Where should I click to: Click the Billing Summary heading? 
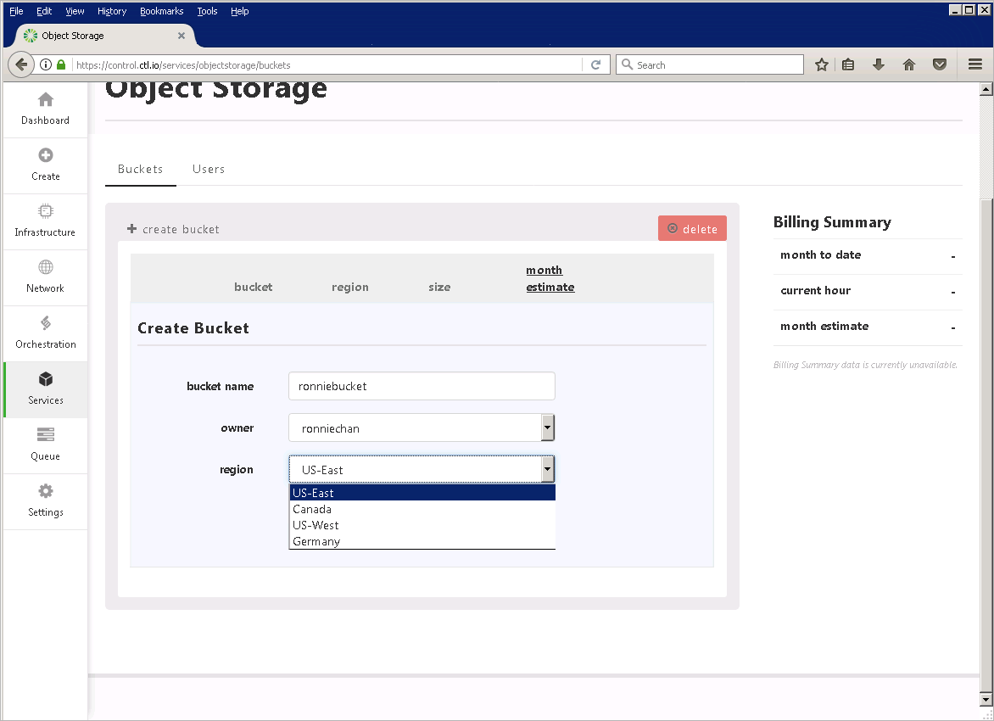[832, 222]
